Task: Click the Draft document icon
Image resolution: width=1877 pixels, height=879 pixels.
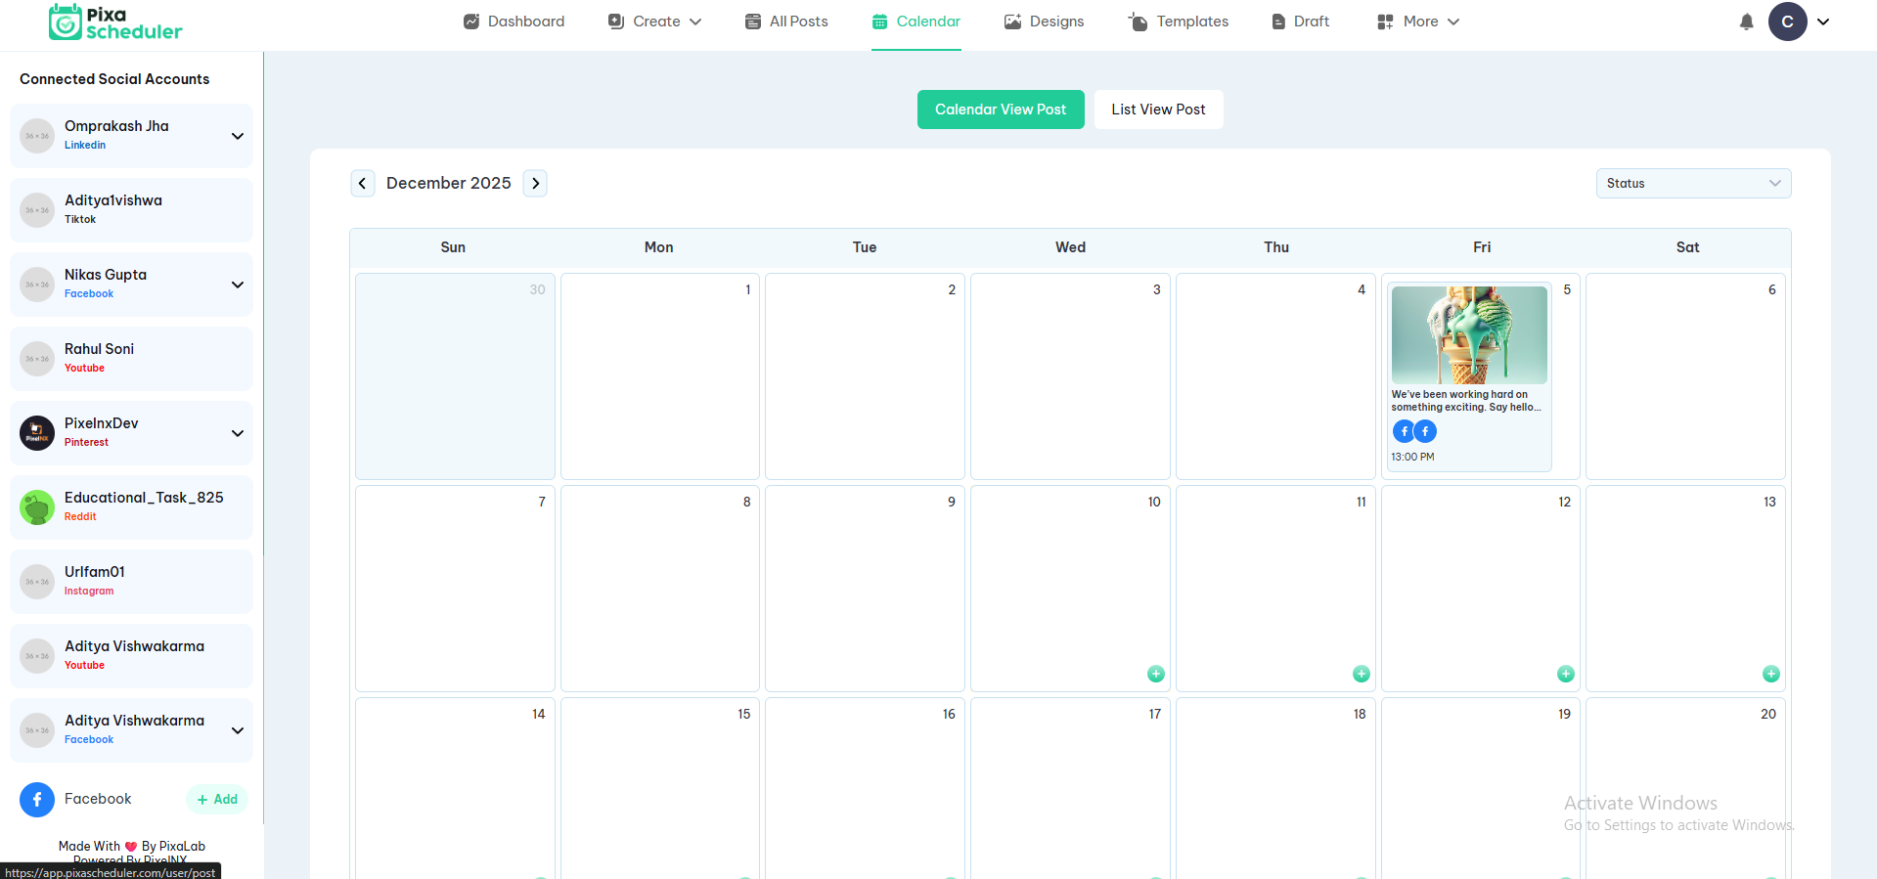Action: 1278,22
